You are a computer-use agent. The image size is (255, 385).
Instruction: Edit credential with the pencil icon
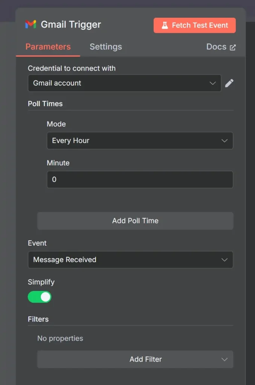point(229,83)
